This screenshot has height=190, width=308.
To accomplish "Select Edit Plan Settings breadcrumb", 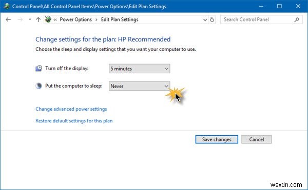I will [120, 19].
